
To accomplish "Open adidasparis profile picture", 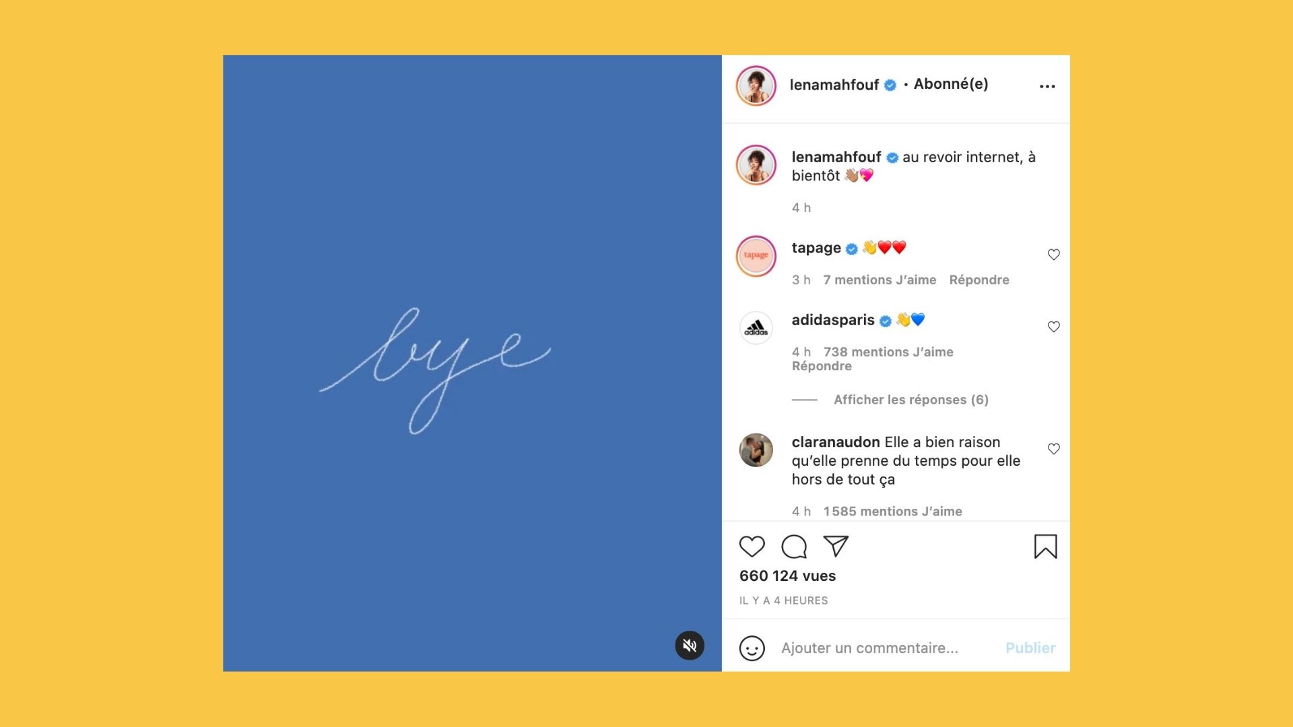I will tap(756, 328).
